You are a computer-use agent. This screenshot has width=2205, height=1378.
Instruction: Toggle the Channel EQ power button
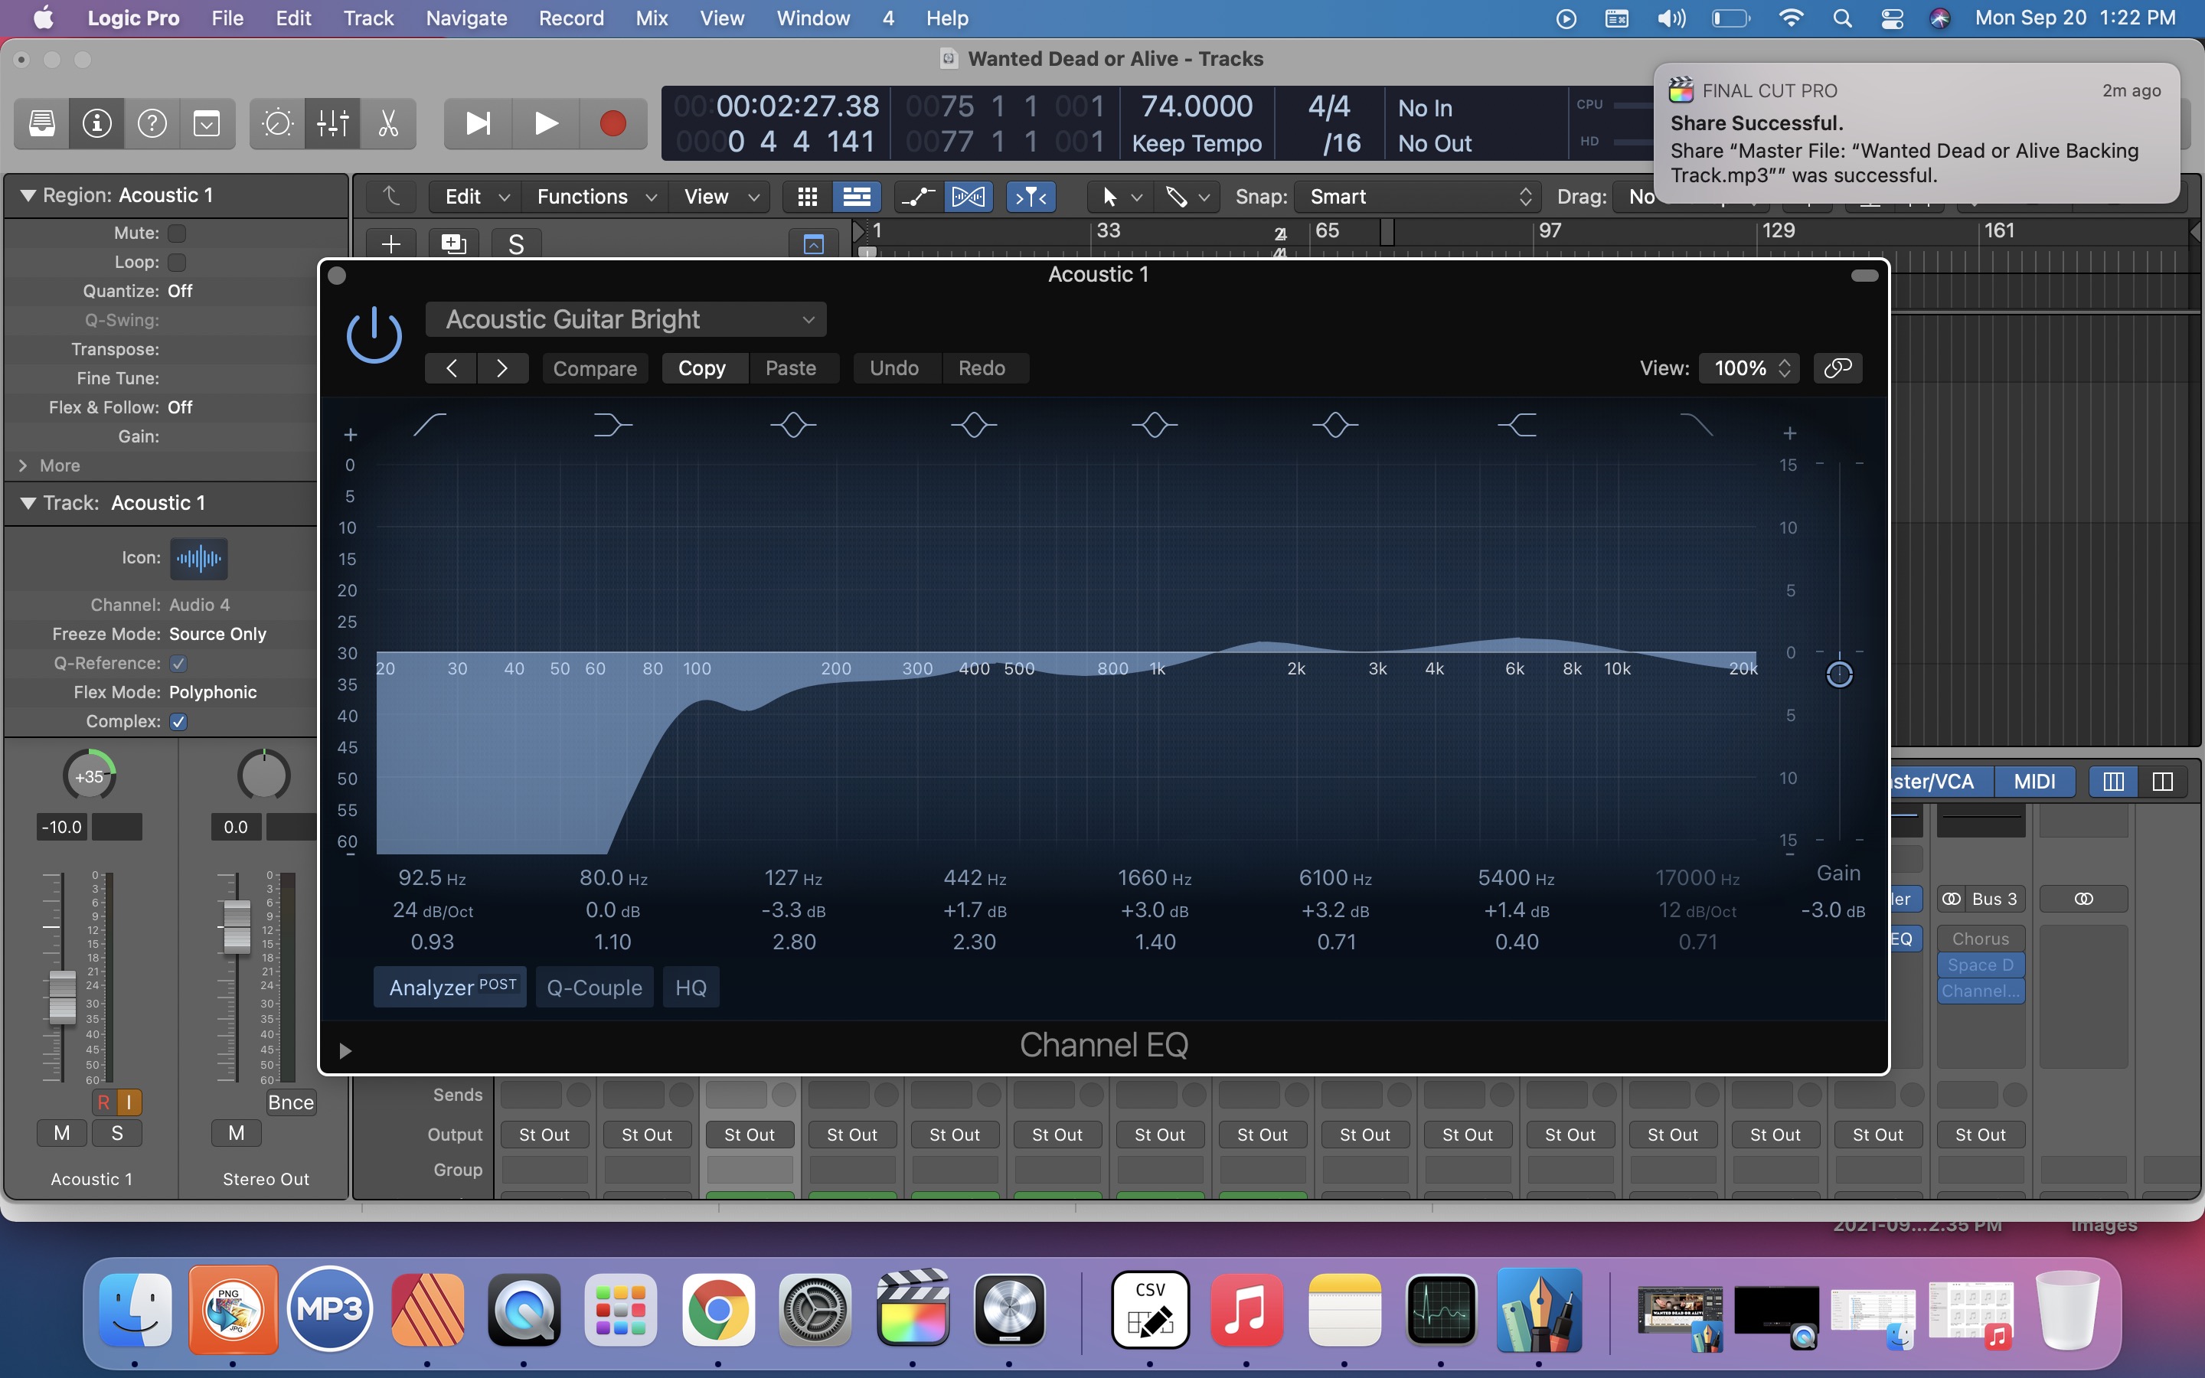pyautogui.click(x=374, y=335)
